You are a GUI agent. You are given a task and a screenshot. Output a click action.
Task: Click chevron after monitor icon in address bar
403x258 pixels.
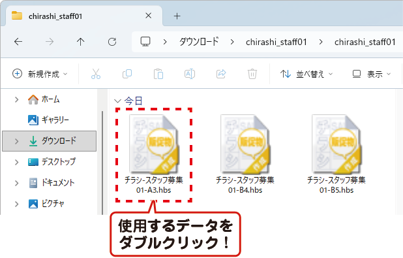(x=165, y=42)
